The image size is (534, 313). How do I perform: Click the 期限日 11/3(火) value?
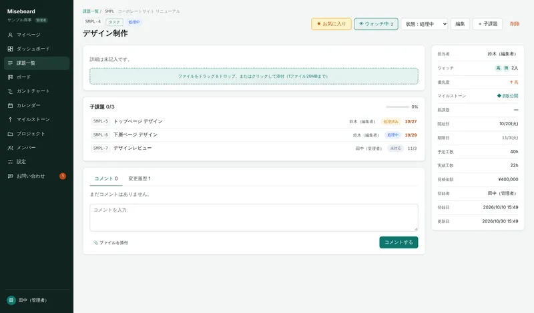510,138
